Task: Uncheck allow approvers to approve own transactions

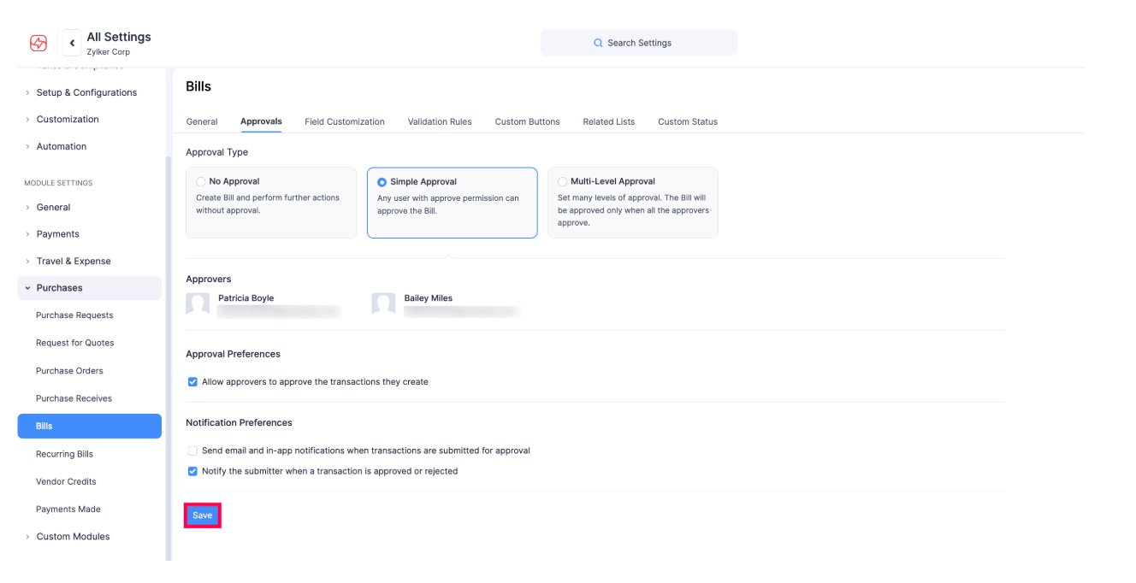Action: click(192, 382)
